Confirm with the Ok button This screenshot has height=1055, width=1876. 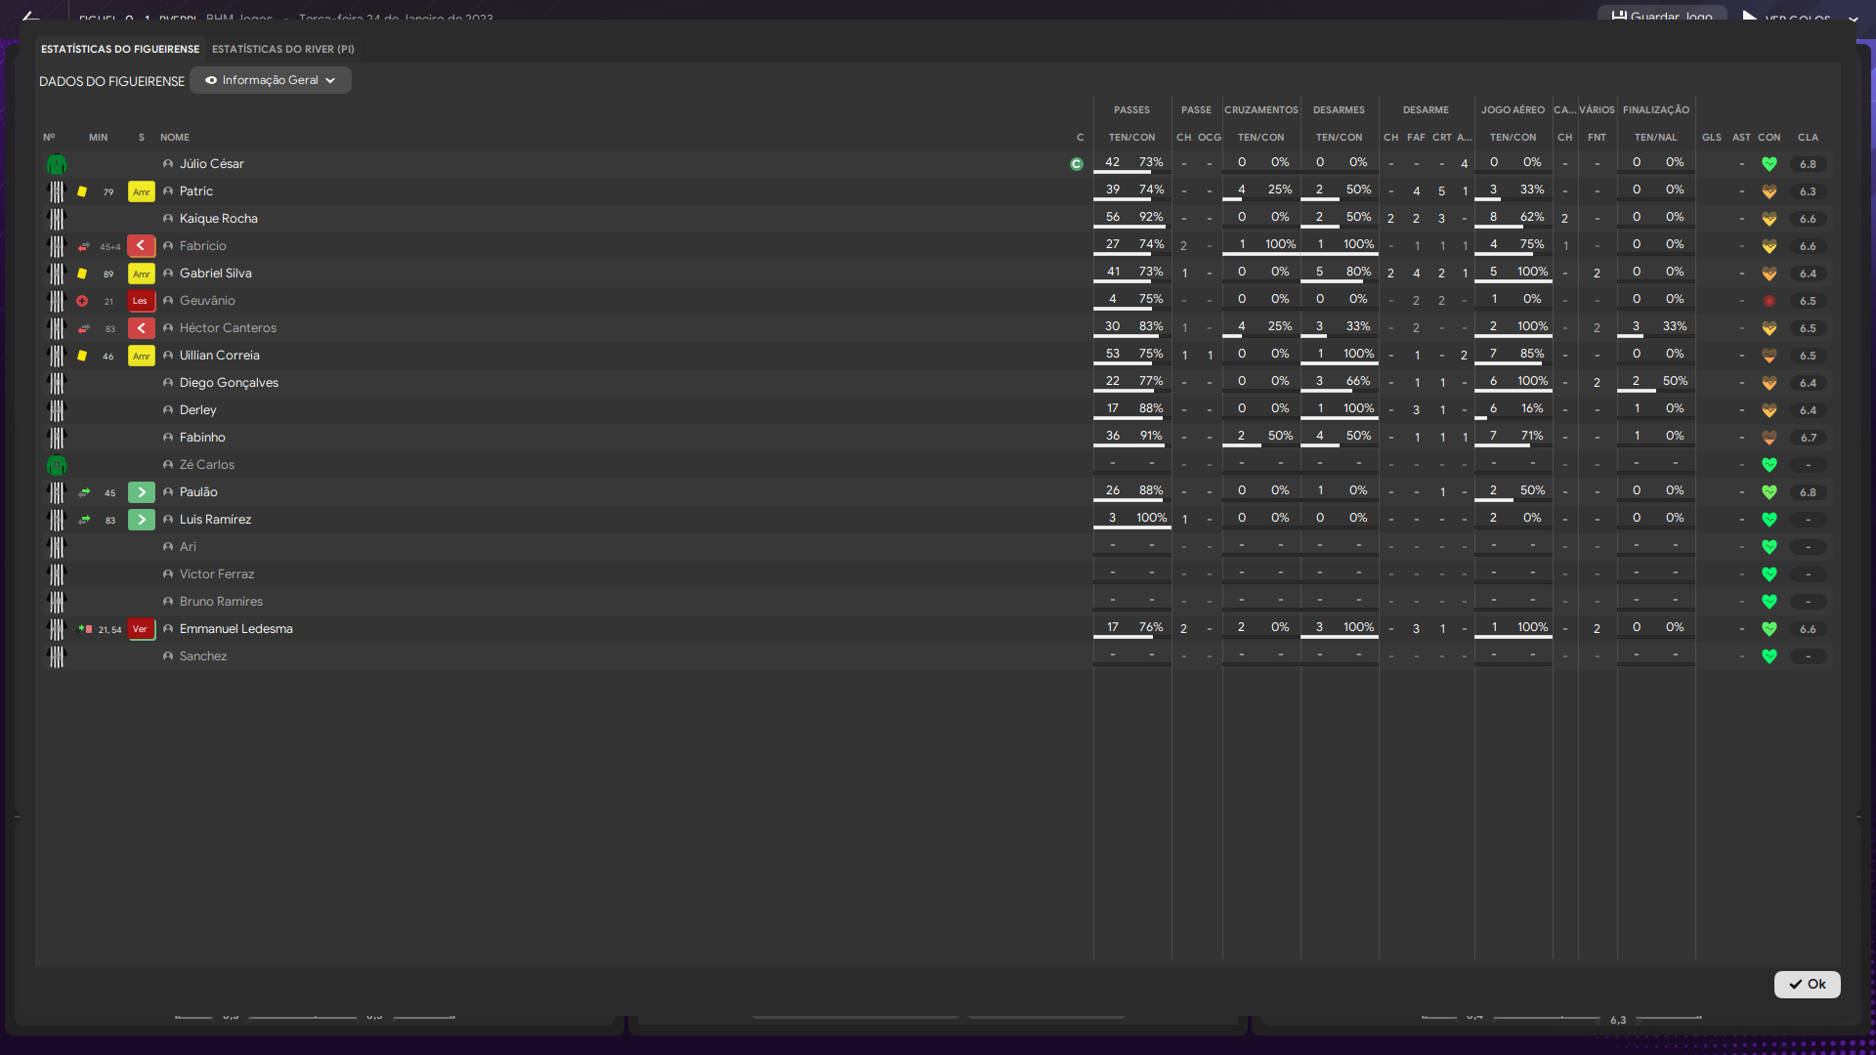(x=1807, y=984)
